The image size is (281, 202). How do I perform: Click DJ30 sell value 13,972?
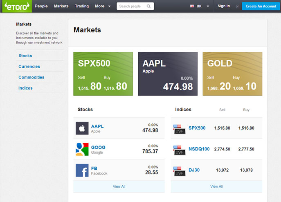click(x=223, y=170)
